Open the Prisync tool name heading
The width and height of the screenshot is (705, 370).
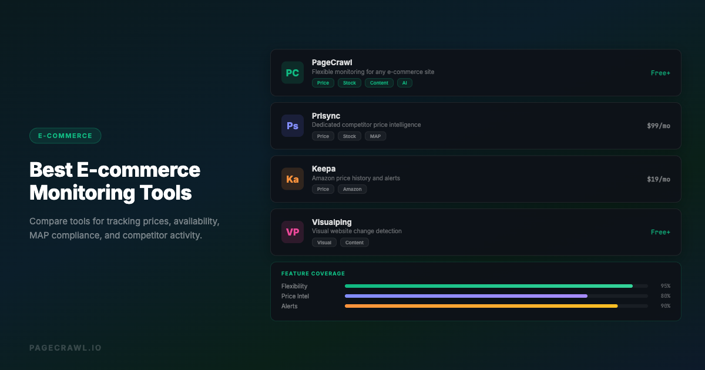326,116
